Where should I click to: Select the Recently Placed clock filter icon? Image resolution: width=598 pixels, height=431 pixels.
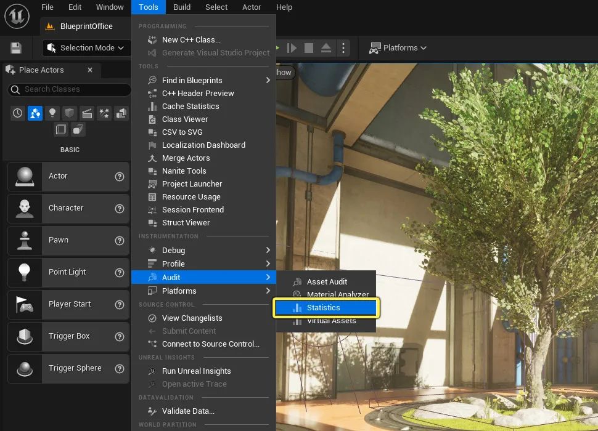pos(17,113)
